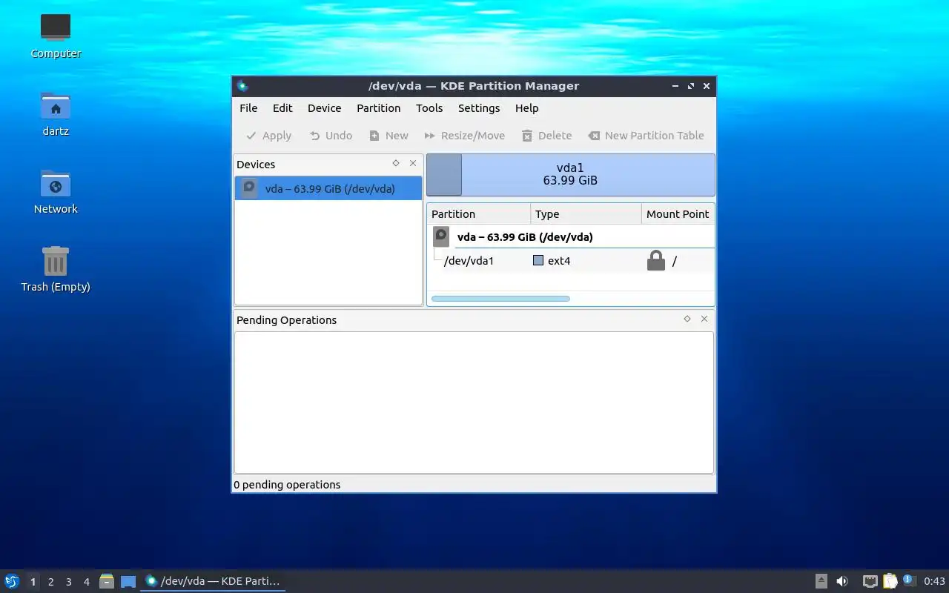Select the /dev/vda1 partition row
949x593 pixels.
(x=572, y=261)
